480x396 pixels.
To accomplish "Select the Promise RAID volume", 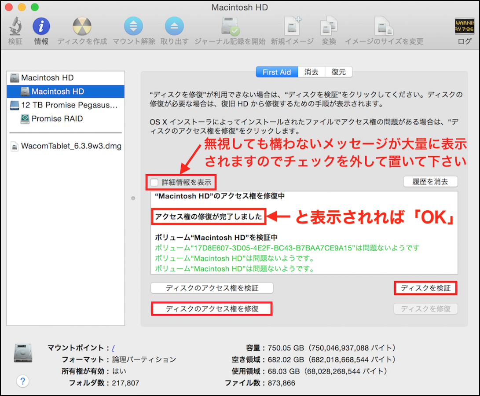I will [66, 118].
